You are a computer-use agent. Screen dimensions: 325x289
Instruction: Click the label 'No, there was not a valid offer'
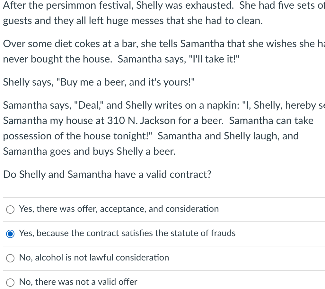(78, 282)
